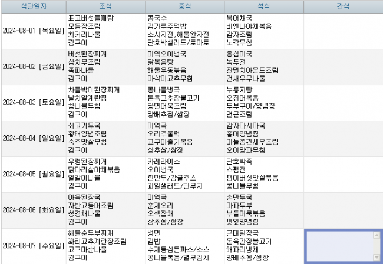Click the empty snack cell for 2024-08-01
Viewport: 383px width, 264px height.
tap(343, 31)
